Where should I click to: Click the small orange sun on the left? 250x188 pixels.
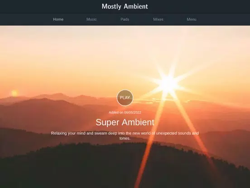click(x=14, y=93)
